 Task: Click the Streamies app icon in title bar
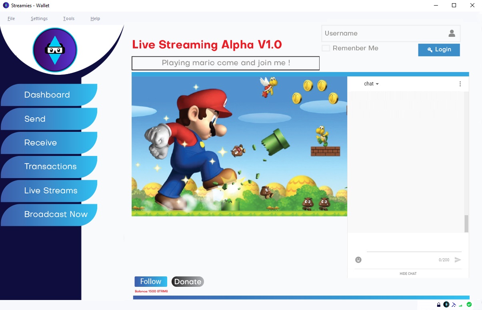(6, 6)
